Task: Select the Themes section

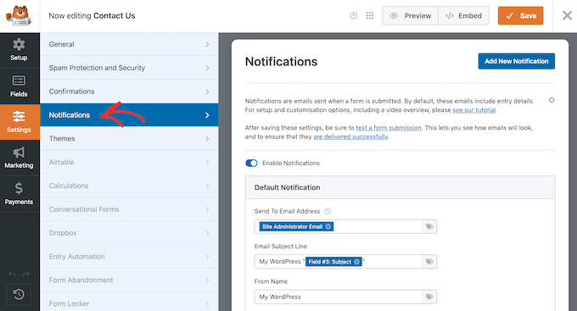Action: [x=129, y=138]
